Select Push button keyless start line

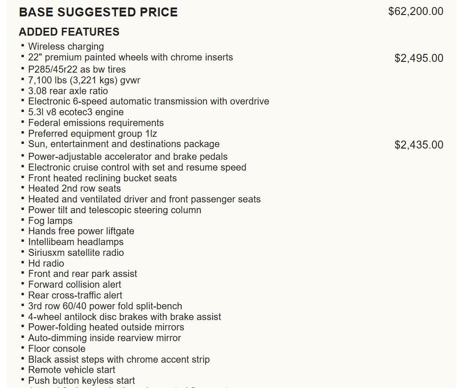82,381
